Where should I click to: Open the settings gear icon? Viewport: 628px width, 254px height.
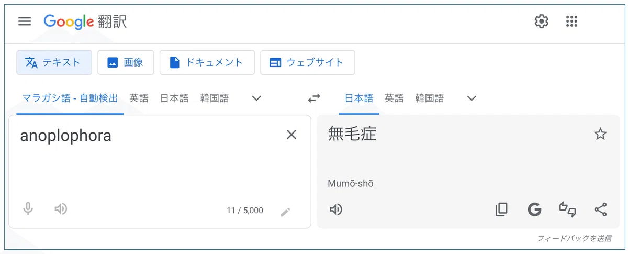coord(541,21)
